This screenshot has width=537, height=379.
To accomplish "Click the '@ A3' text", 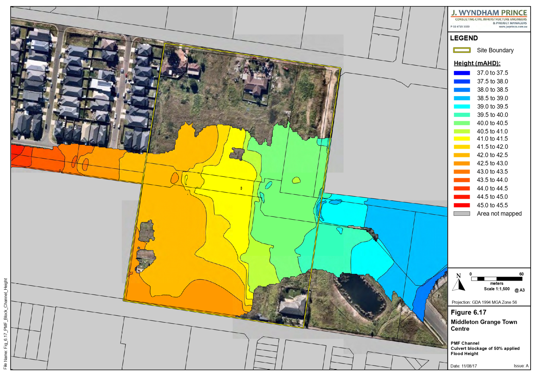I will [519, 290].
